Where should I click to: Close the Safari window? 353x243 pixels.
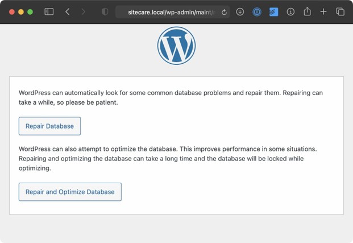point(10,11)
